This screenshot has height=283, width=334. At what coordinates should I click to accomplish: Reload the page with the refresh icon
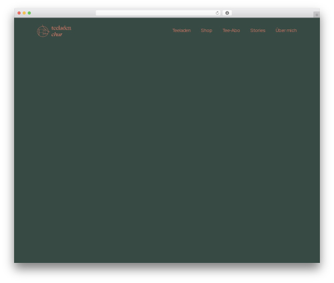(x=217, y=13)
